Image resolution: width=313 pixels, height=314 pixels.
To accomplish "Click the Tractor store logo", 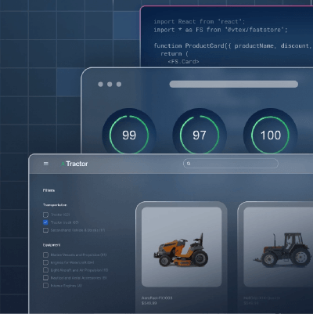I will (x=74, y=164).
